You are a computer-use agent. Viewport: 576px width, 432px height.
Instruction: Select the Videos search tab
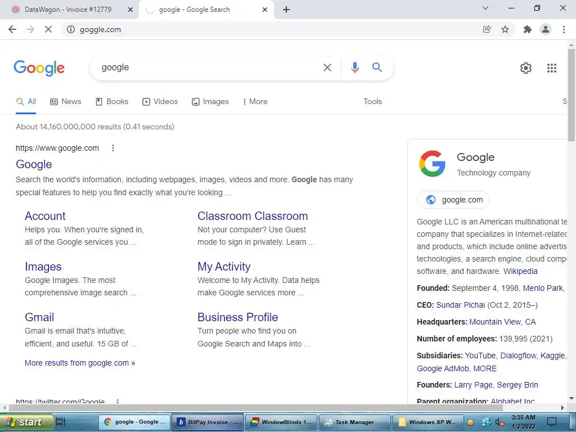coord(160,102)
